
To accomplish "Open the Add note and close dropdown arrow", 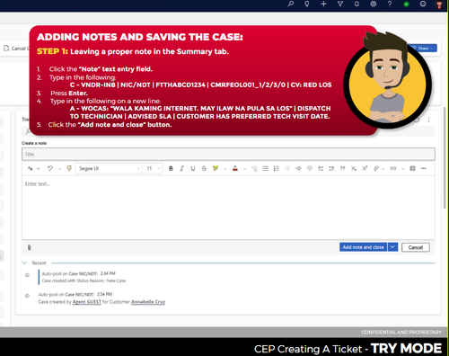I will pos(392,247).
